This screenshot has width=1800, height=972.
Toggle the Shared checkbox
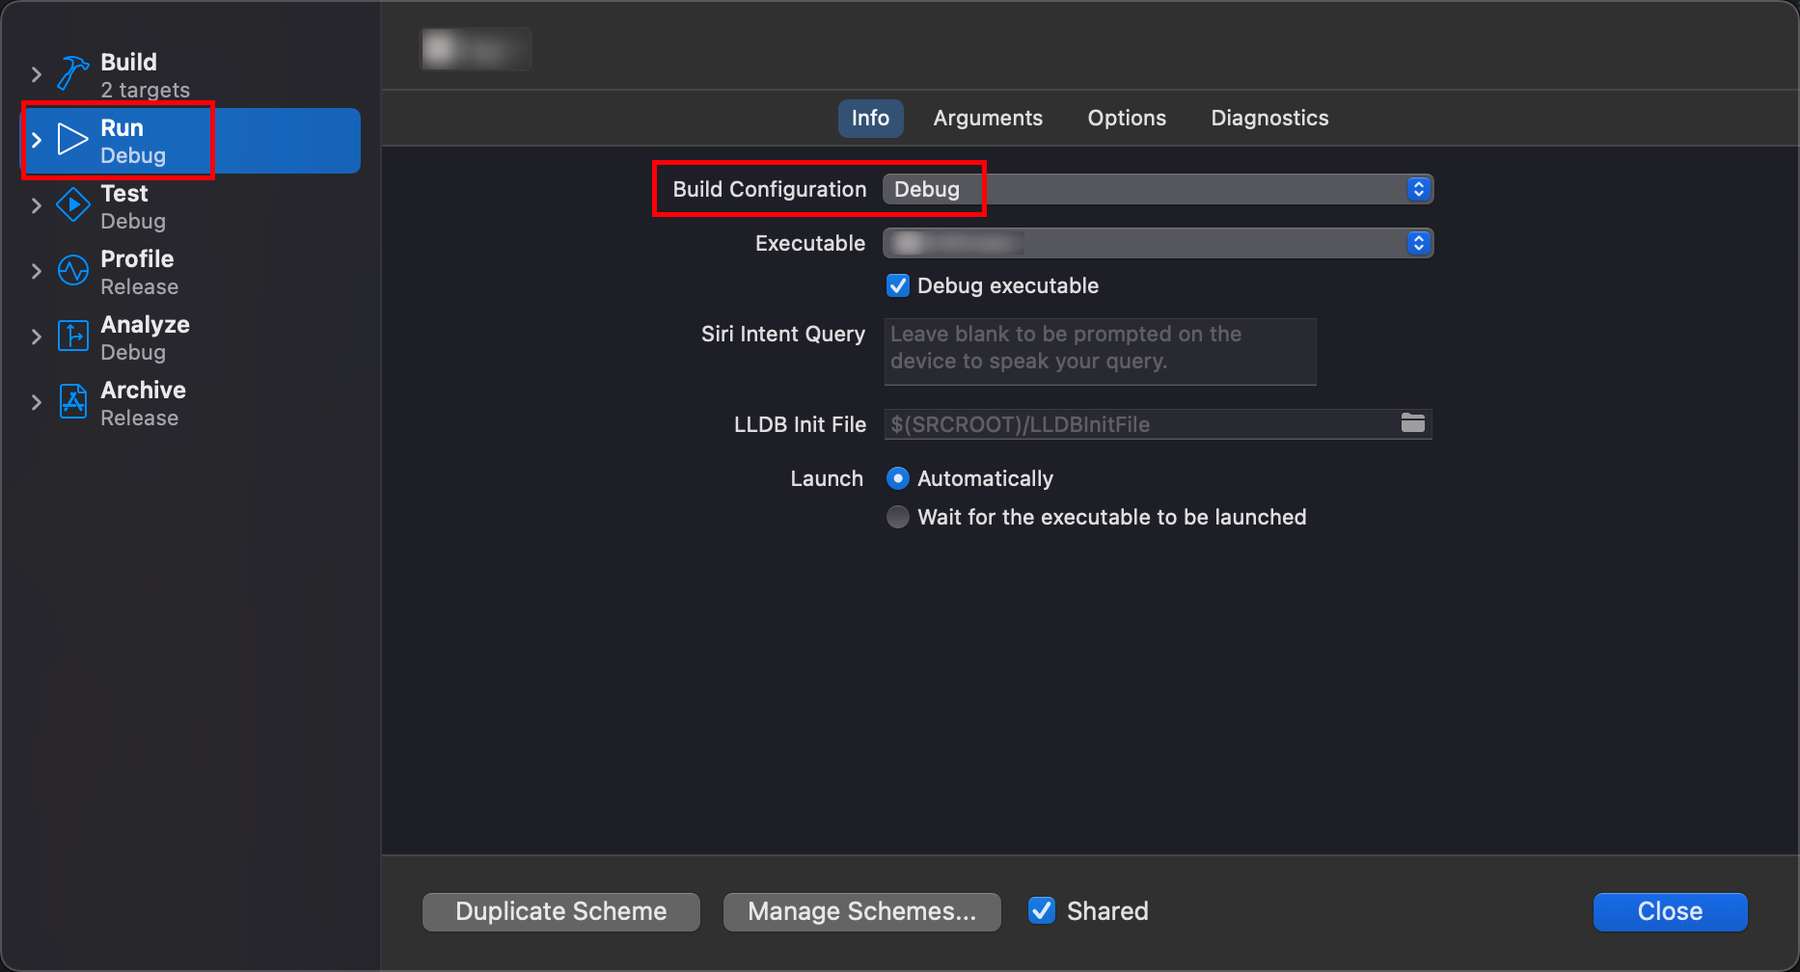pyautogui.click(x=1042, y=910)
